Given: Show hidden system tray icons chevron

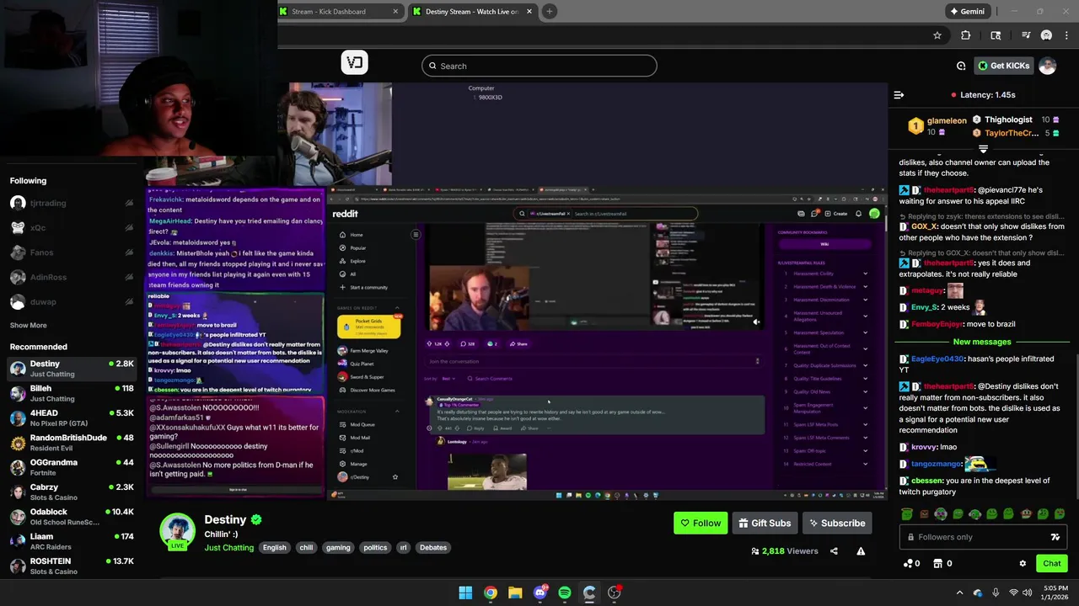Looking at the screenshot, I should pyautogui.click(x=959, y=593).
